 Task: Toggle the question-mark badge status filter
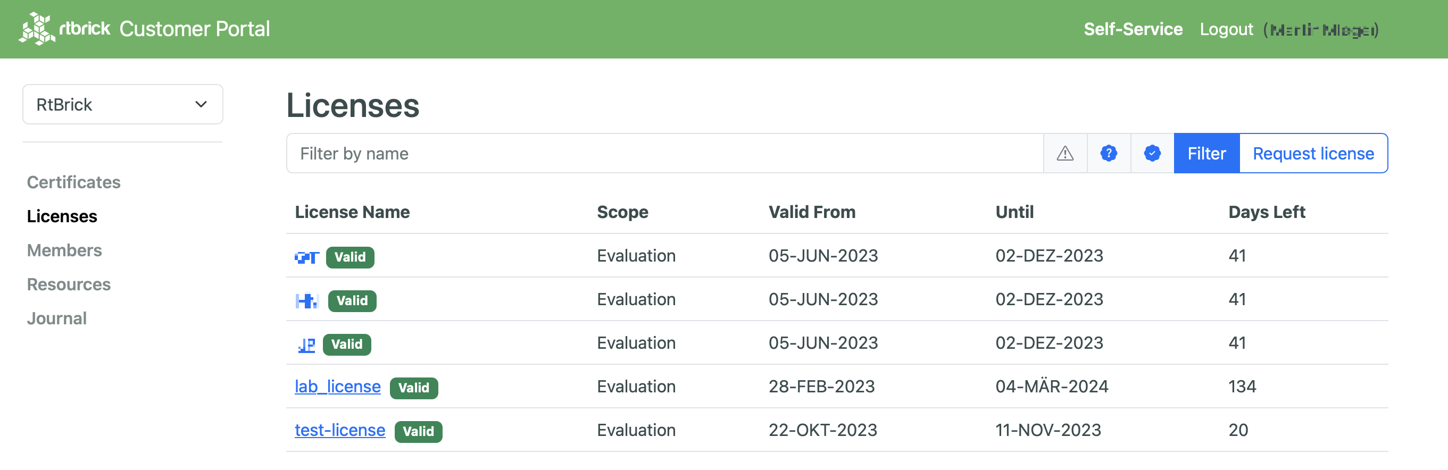pos(1108,153)
